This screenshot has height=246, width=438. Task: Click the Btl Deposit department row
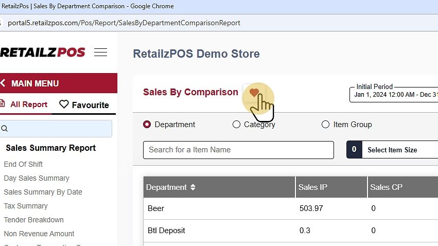click(x=290, y=231)
